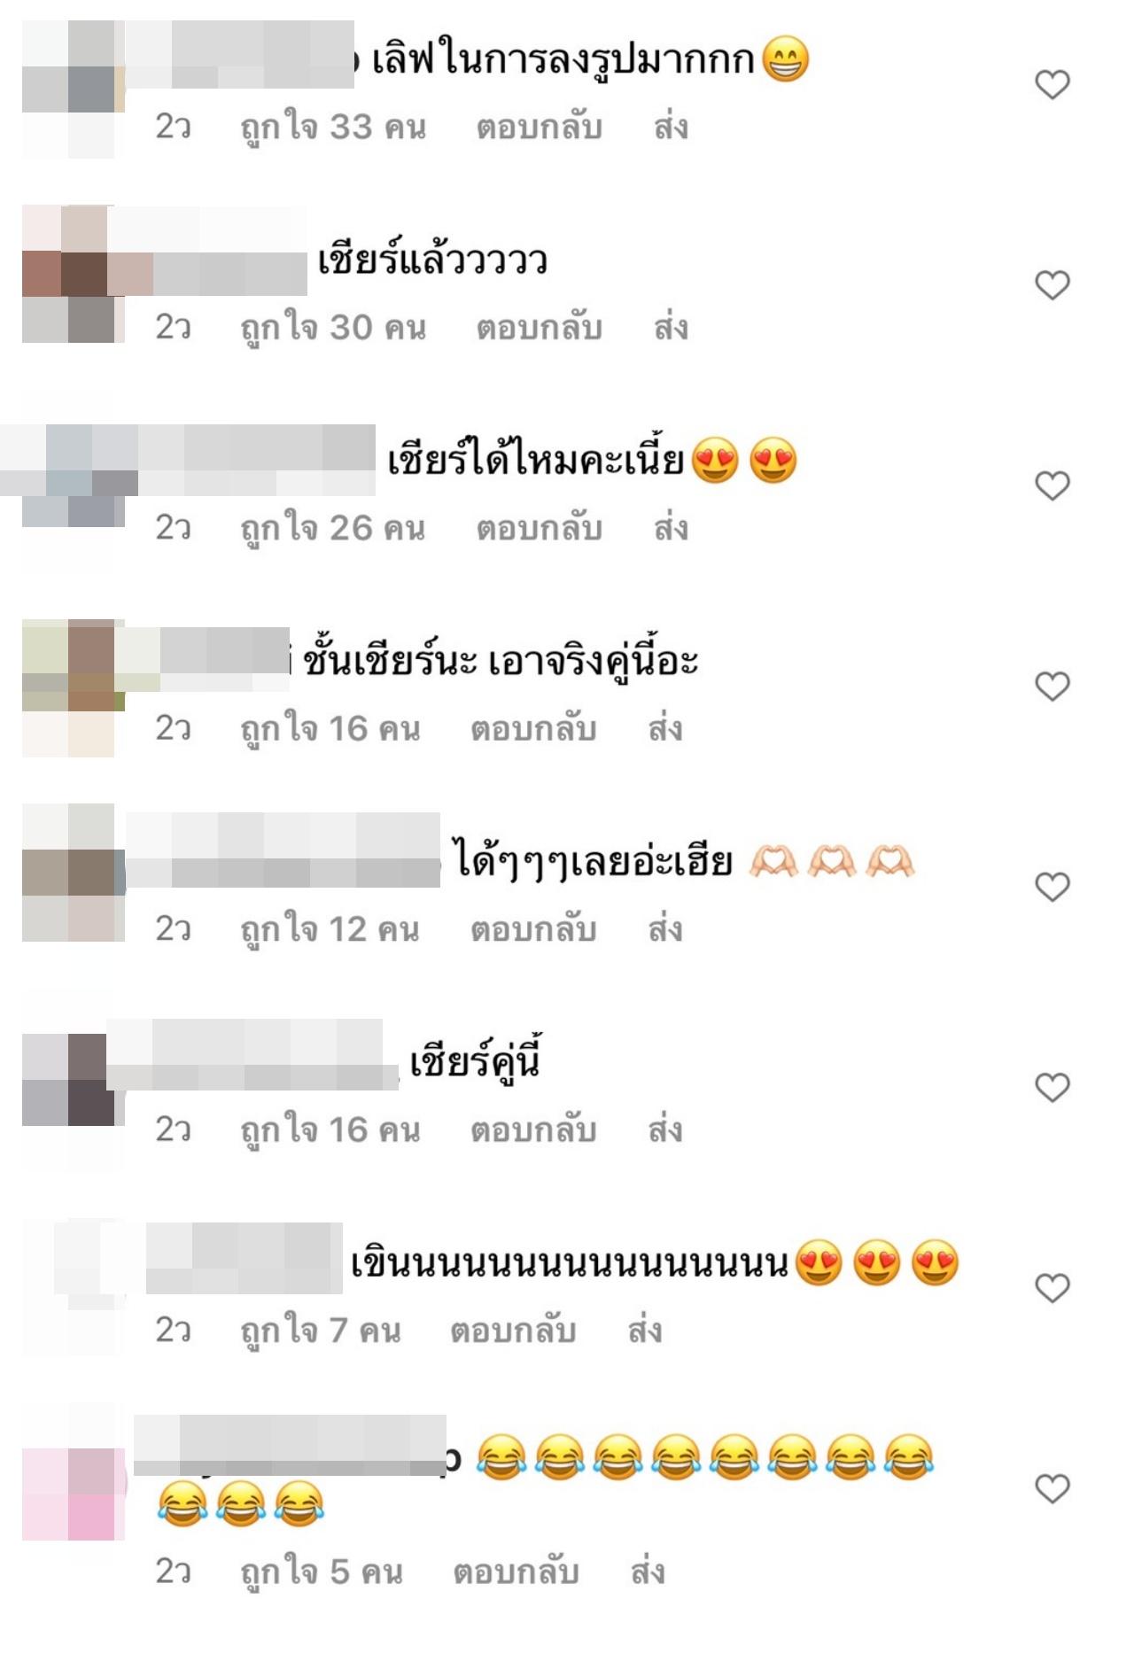Open 'ถูกใจ 7 คน' likes list
The image size is (1134, 1661).
[x=321, y=1331]
